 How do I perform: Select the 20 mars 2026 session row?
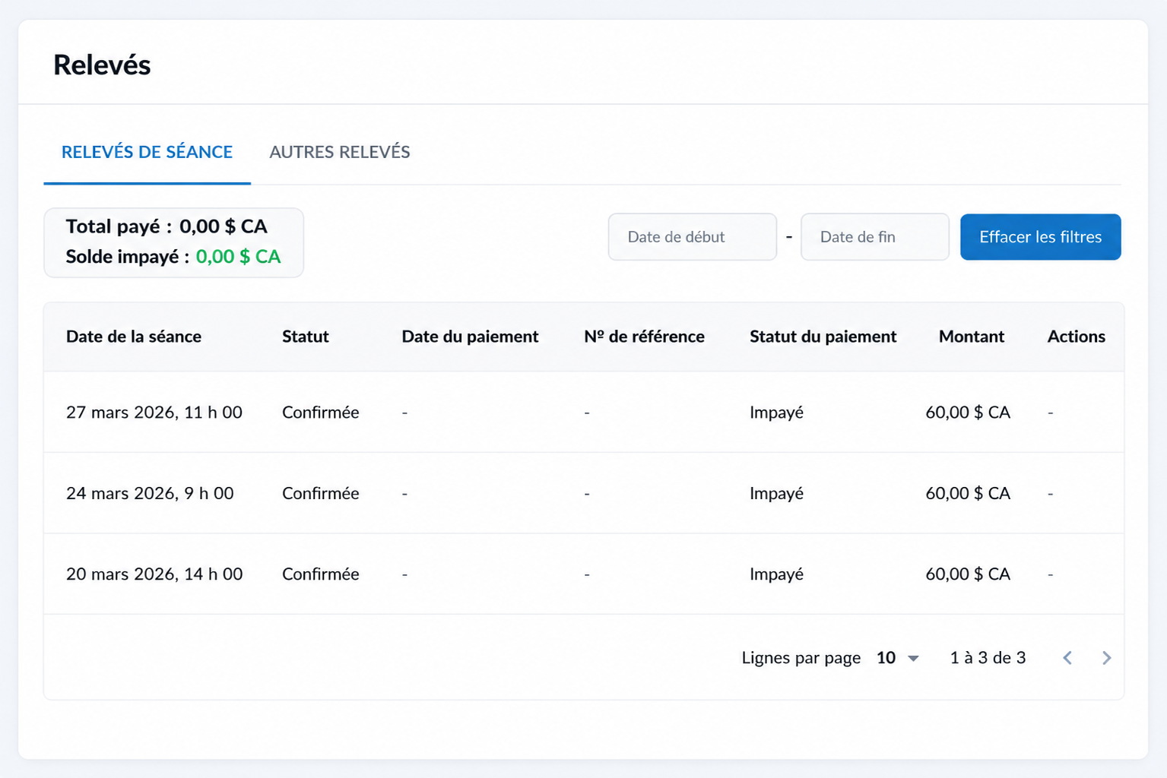(x=584, y=574)
